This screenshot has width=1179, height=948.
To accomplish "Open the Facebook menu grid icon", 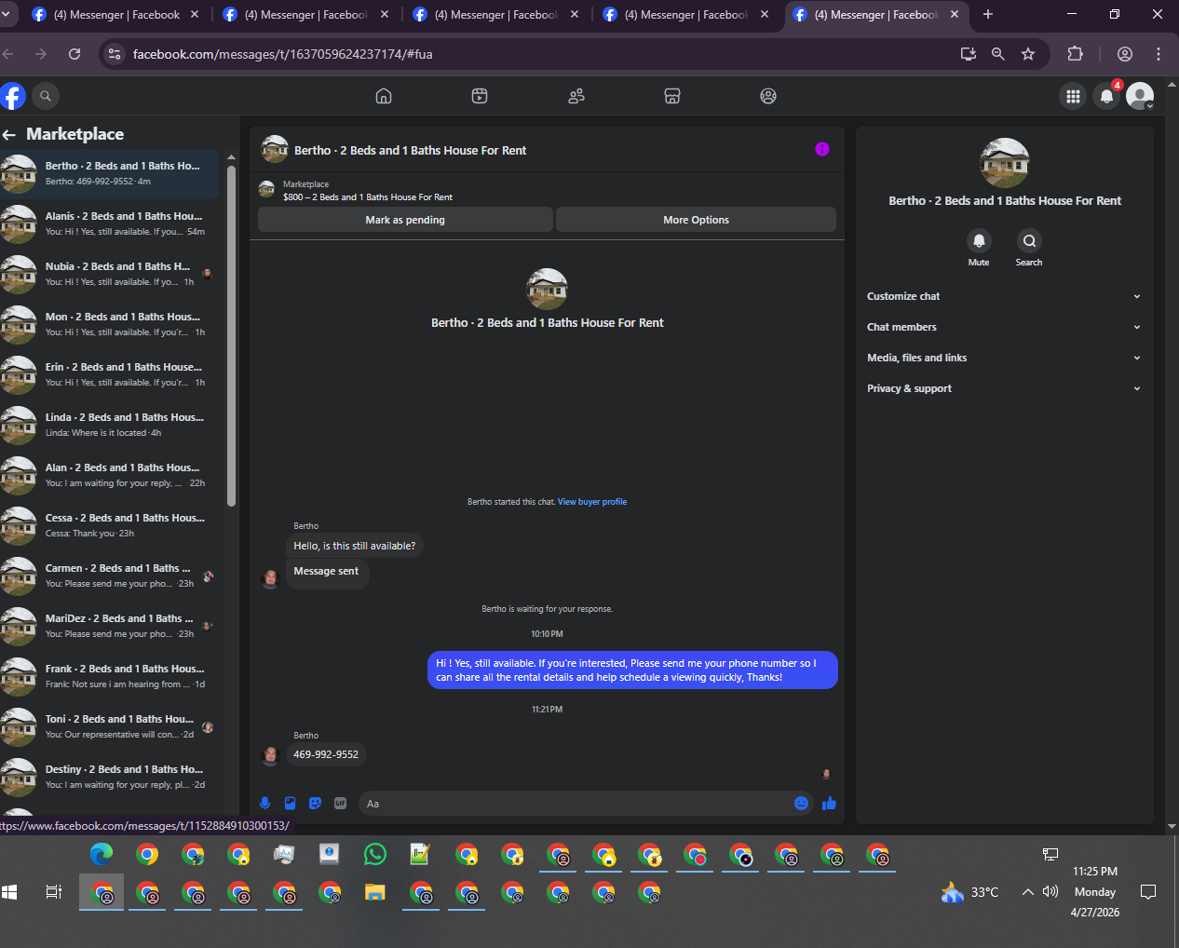I will pyautogui.click(x=1073, y=96).
